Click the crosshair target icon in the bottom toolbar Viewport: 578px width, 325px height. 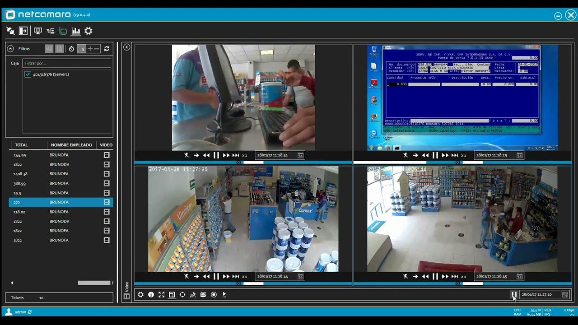coord(182,294)
